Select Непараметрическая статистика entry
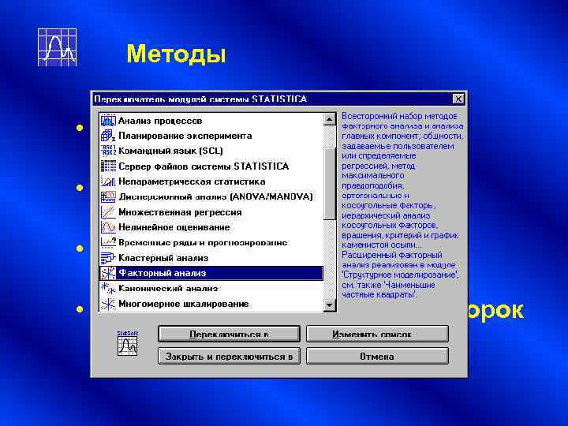The width and height of the screenshot is (568, 426). pyautogui.click(x=211, y=181)
